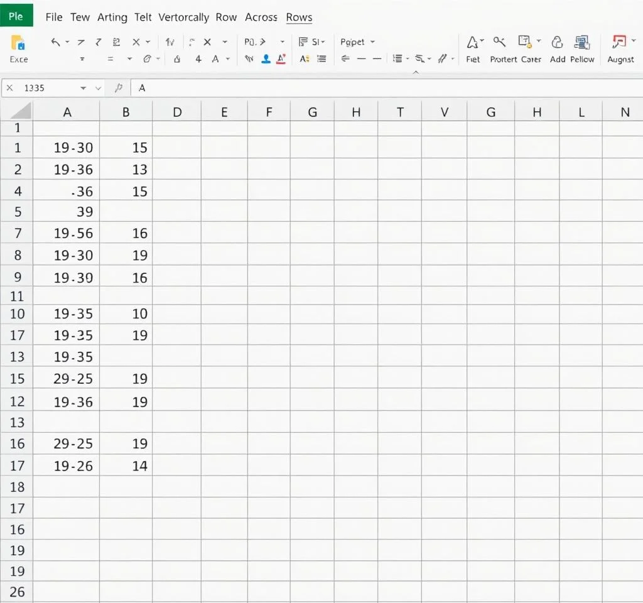
Task: Click the Fiet icon in the ribbon
Action: coord(472,42)
